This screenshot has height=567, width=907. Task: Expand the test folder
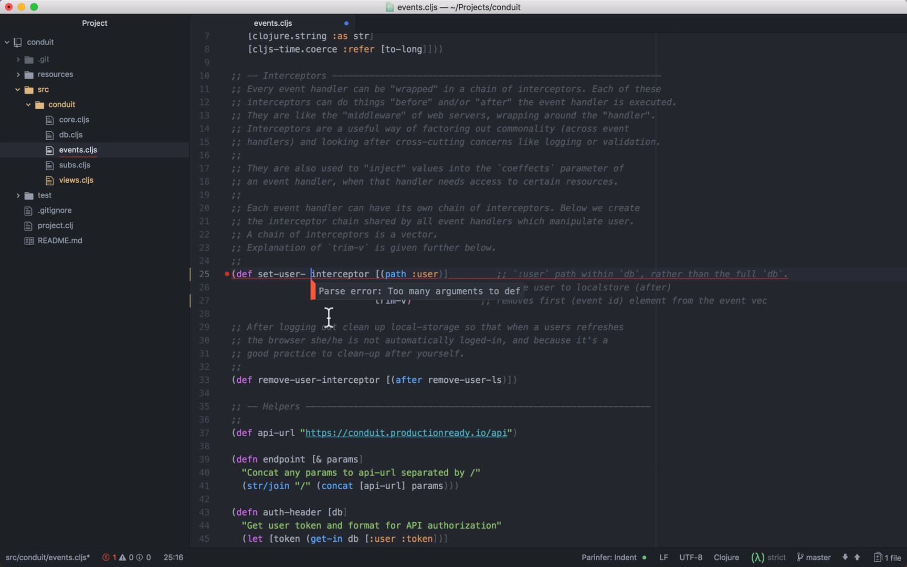point(18,195)
